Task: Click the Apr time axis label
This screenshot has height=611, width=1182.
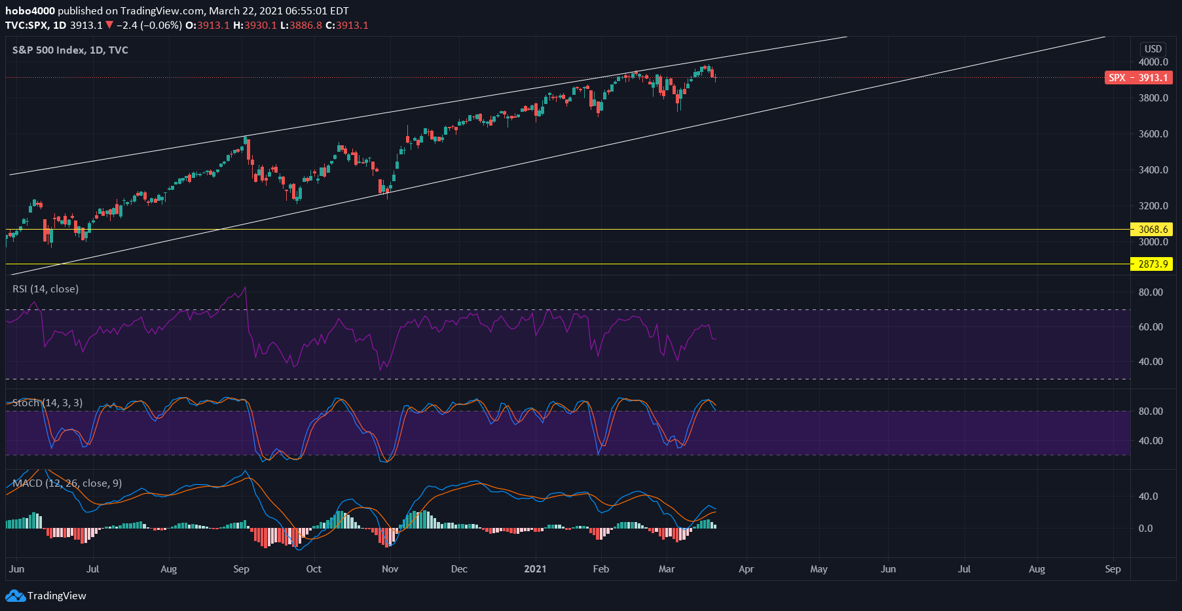Action: click(x=746, y=569)
